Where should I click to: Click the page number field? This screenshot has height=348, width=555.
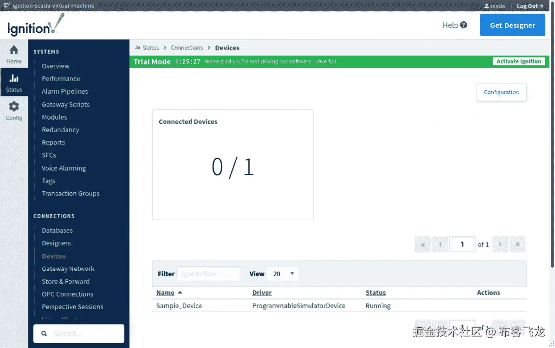click(462, 244)
